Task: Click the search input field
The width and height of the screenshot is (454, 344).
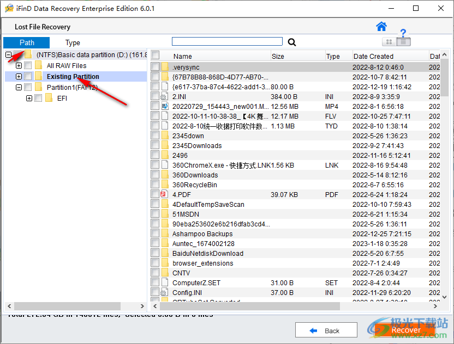Action: pyautogui.click(x=227, y=41)
